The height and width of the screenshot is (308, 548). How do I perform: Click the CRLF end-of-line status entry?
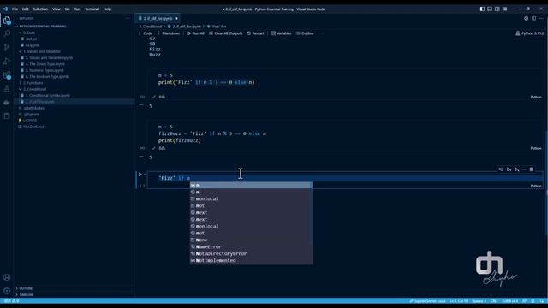[x=494, y=301]
